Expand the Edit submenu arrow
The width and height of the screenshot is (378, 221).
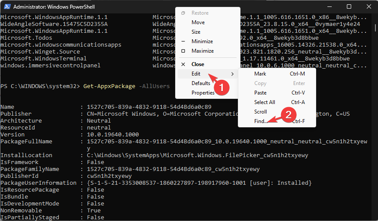point(233,74)
